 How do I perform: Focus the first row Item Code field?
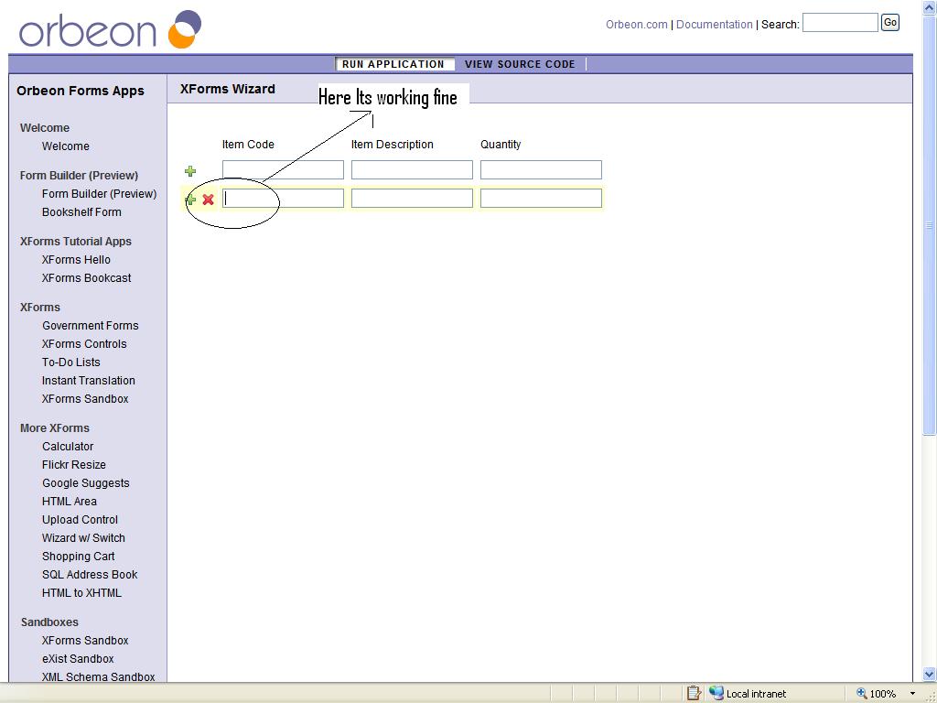(x=283, y=170)
